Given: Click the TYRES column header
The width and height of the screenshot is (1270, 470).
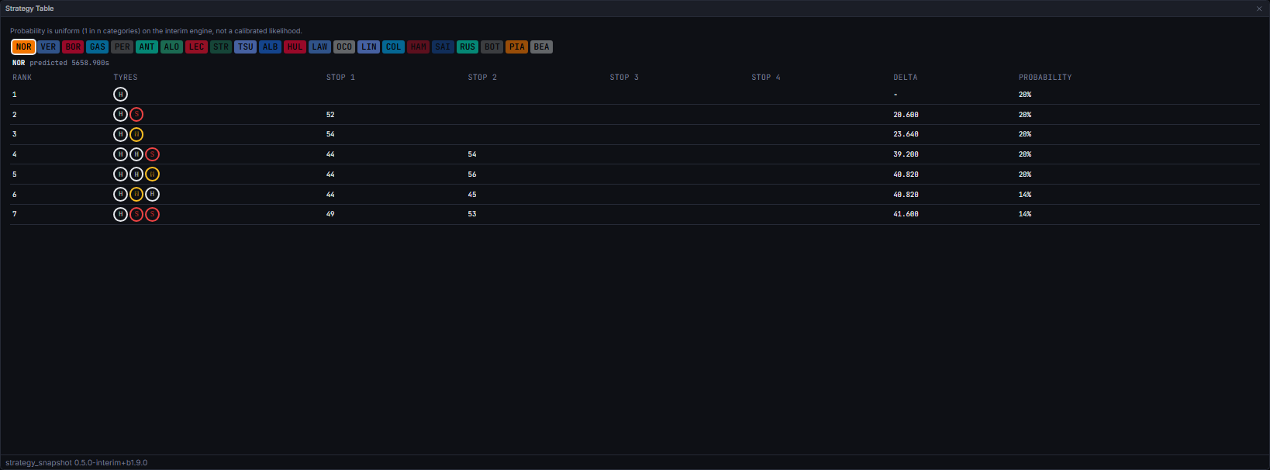Looking at the screenshot, I should pos(126,78).
